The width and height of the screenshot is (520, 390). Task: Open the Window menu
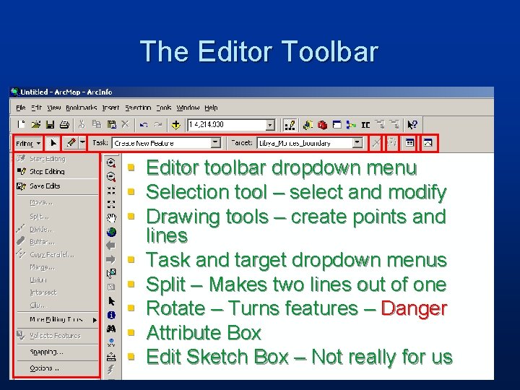tap(188, 108)
